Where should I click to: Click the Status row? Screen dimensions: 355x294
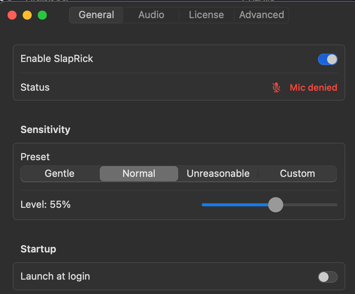point(35,87)
